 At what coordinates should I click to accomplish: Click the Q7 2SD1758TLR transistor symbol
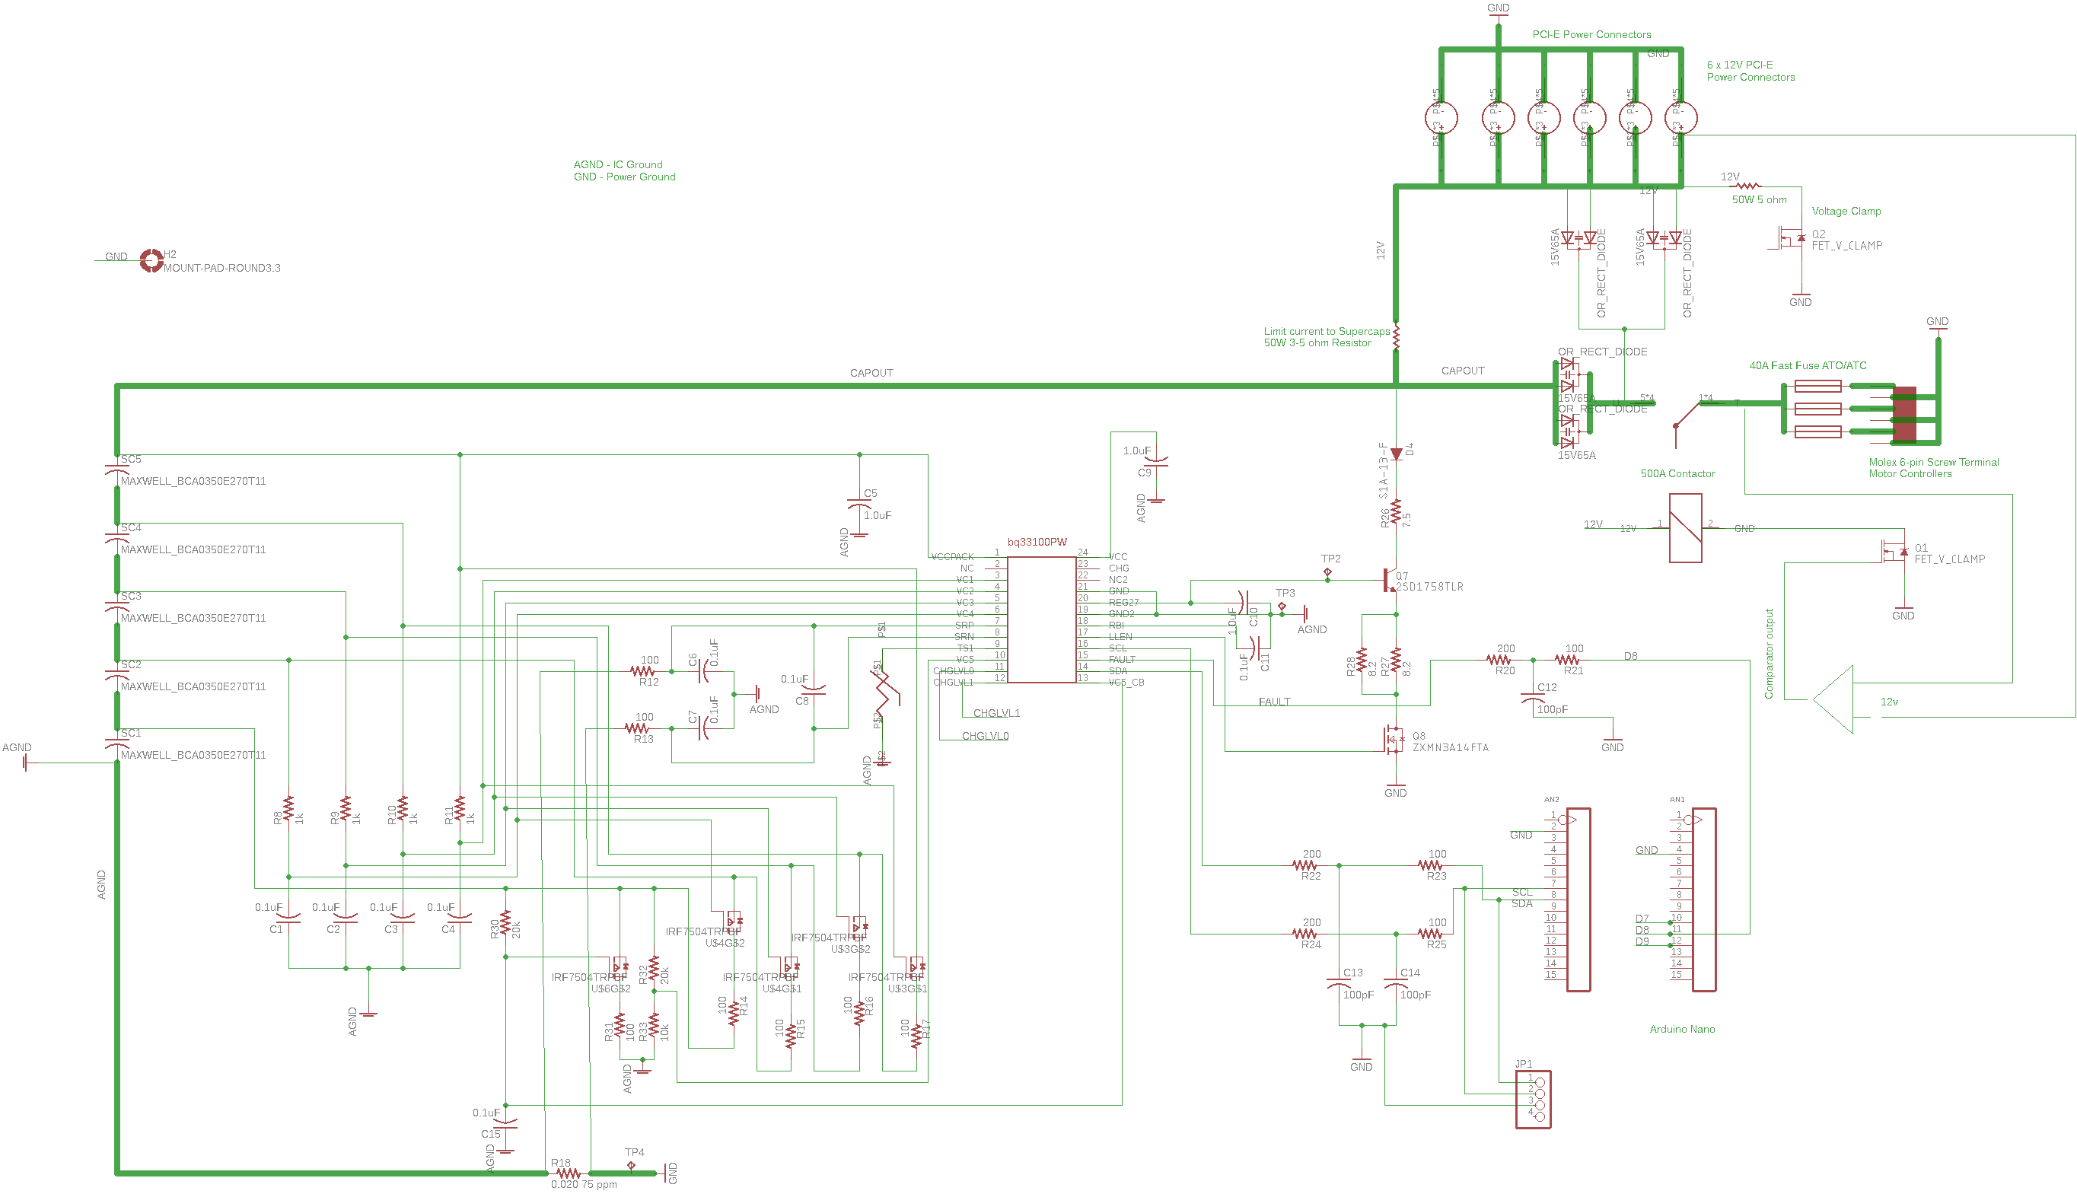(1390, 581)
